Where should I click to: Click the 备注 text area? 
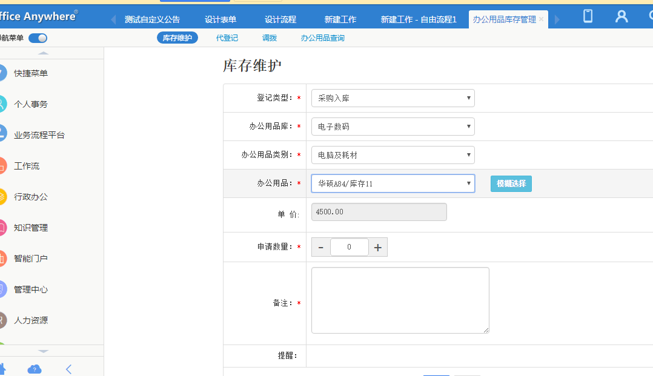[x=400, y=300]
